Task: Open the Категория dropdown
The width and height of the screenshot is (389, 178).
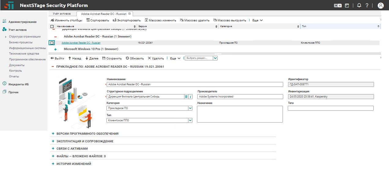Action: (190, 108)
